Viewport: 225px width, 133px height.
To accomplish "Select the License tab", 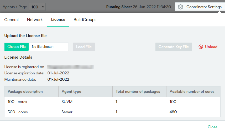I will (x=58, y=19).
